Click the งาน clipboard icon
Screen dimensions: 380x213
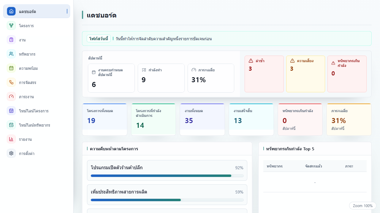click(11, 40)
